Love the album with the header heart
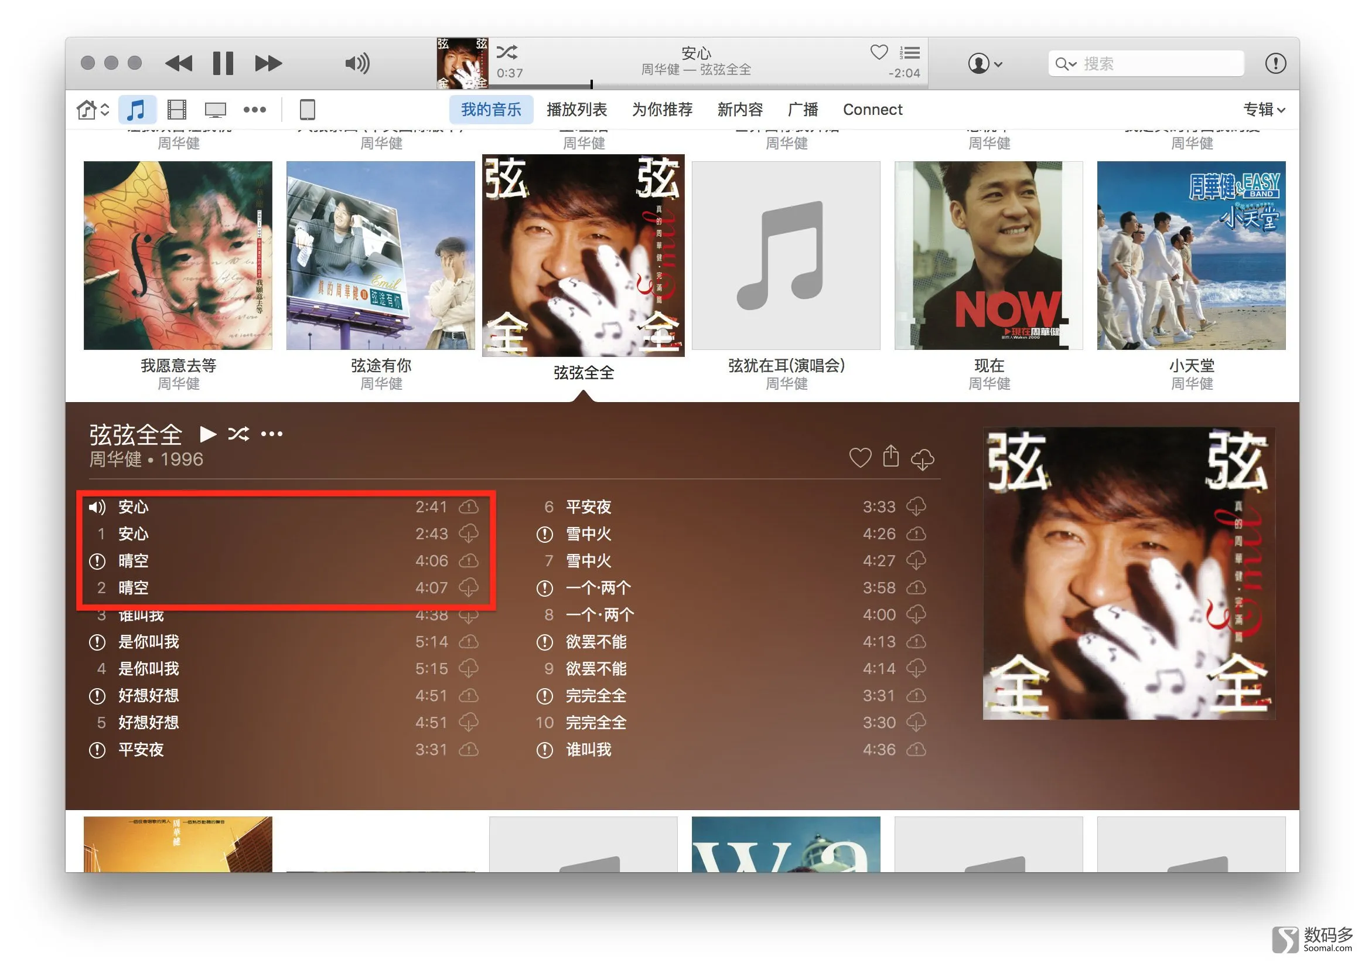The width and height of the screenshot is (1365, 966). coord(859,458)
